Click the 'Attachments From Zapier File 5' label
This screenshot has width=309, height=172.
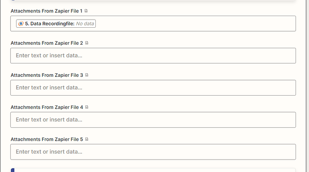pos(47,139)
